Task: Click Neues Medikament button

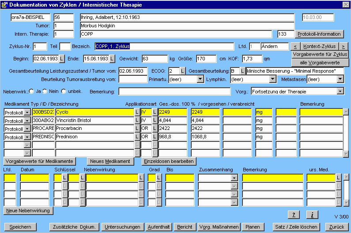Action: click(x=110, y=161)
